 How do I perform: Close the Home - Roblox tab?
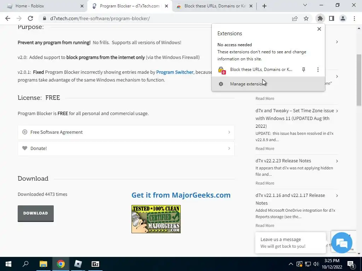82,6
